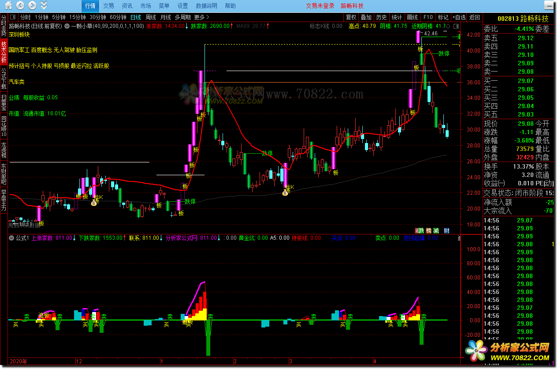The image size is (558, 369).
Task: Switch to 15分钟 chart period
Action: (78, 17)
